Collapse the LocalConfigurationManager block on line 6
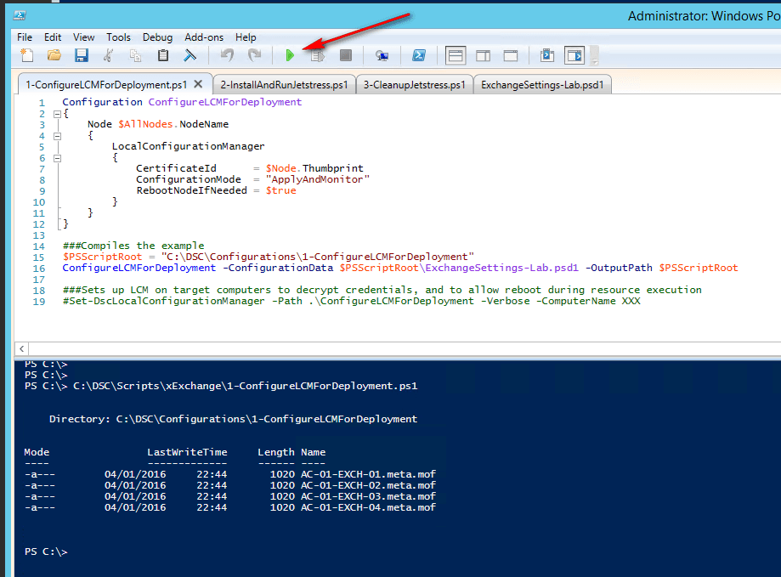This screenshot has width=781, height=577. 56,157
